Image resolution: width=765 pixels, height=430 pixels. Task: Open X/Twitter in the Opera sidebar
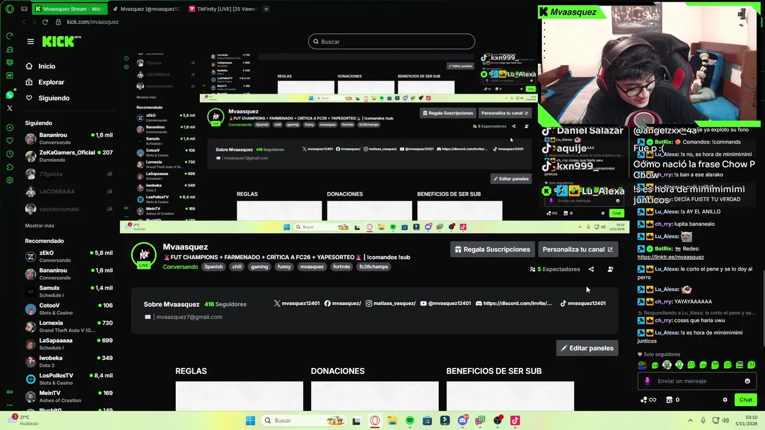click(10, 108)
